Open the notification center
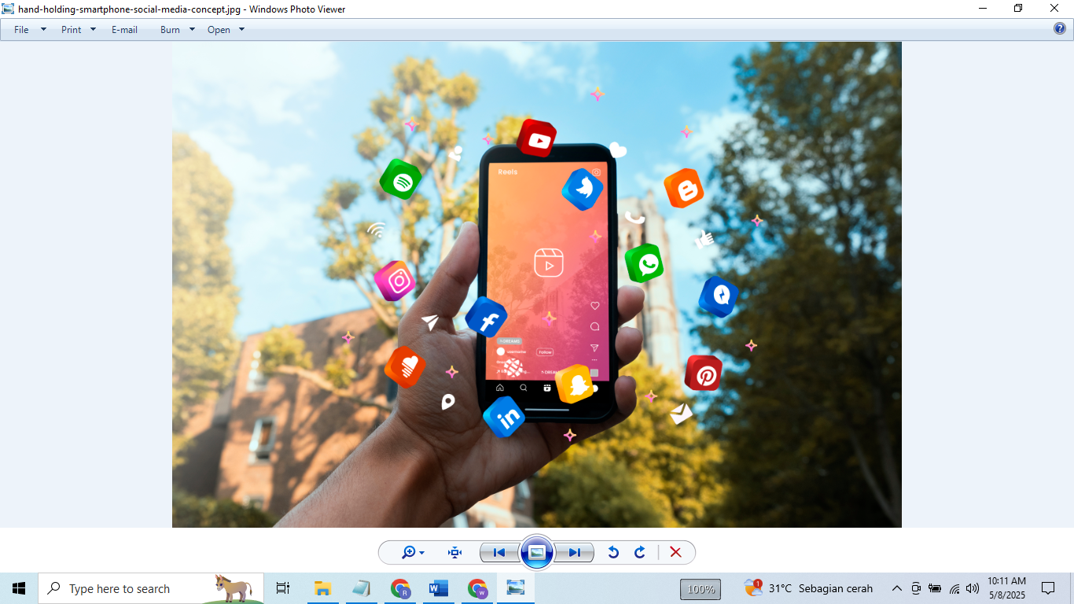1074x604 pixels. click(x=1048, y=588)
